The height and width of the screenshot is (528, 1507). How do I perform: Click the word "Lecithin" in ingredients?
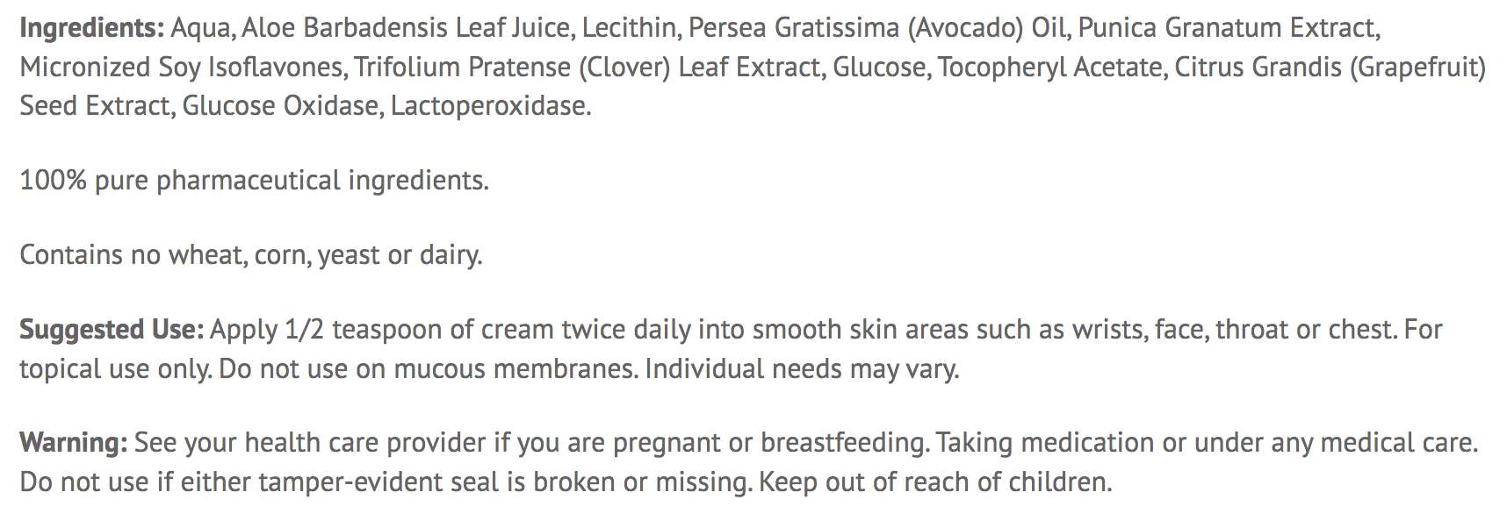click(630, 28)
